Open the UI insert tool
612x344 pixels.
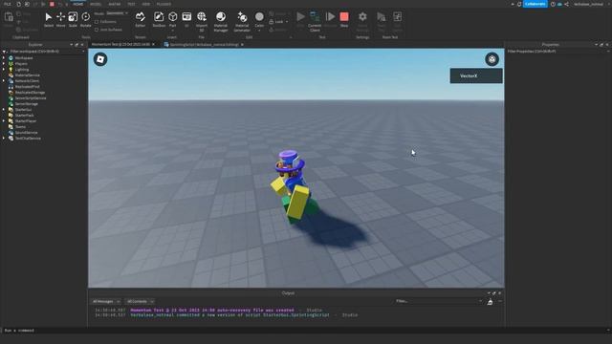pyautogui.click(x=186, y=19)
